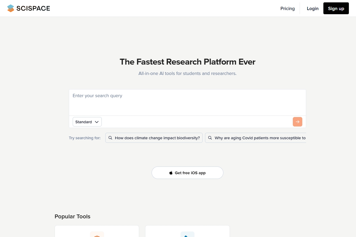Choose the aging Covid patients suggestion

coord(260,138)
